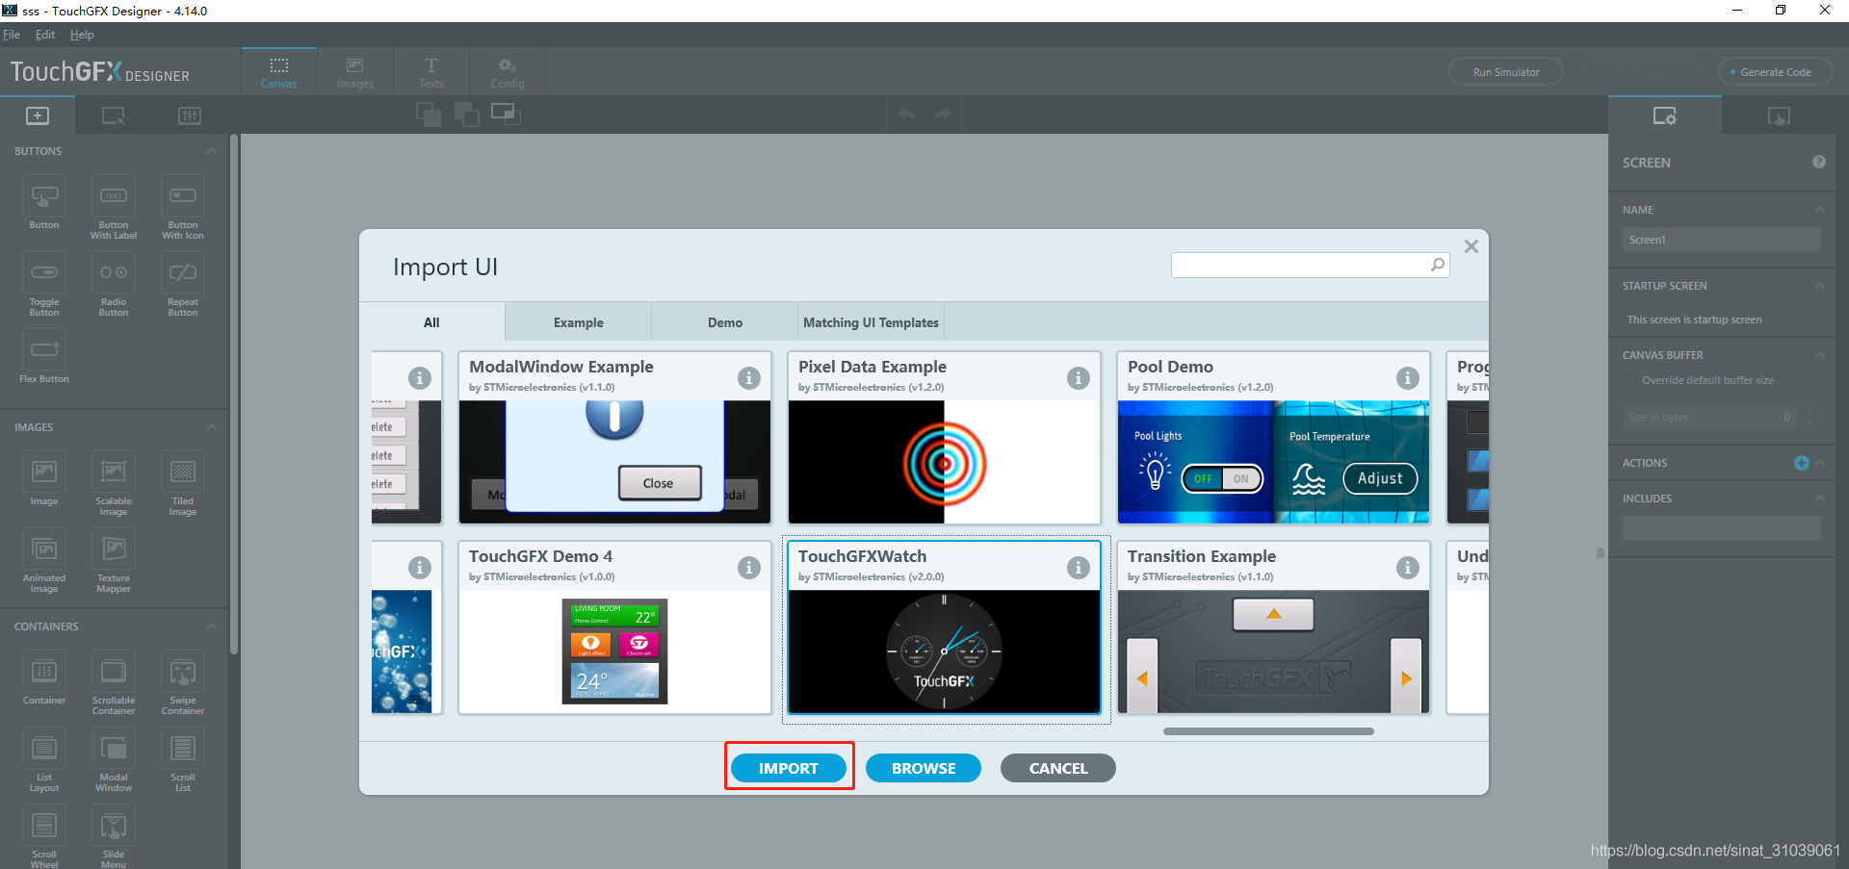
Task: Click the screen Name input field
Action: pyautogui.click(x=1722, y=240)
